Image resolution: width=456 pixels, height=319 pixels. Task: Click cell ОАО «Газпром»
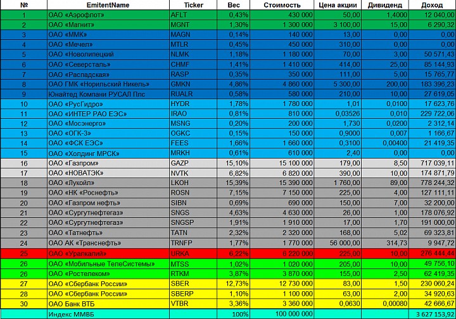coord(108,163)
